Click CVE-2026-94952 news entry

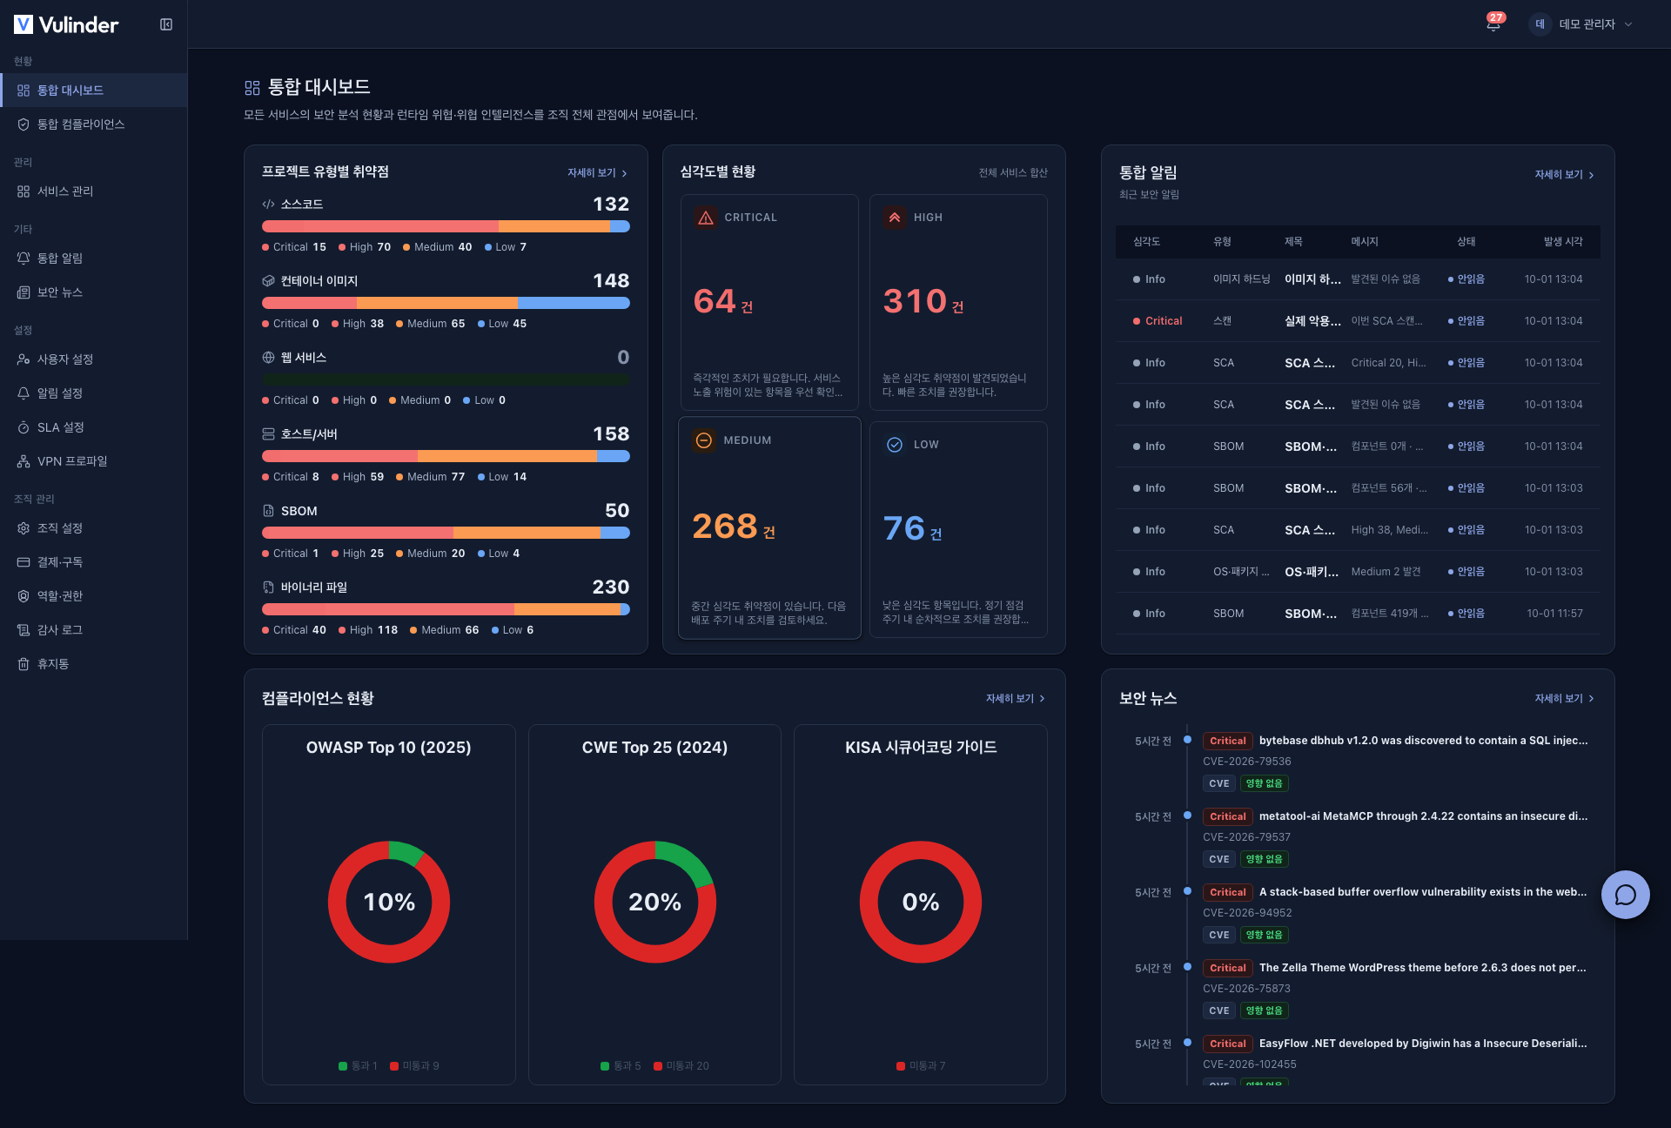coord(1247,913)
